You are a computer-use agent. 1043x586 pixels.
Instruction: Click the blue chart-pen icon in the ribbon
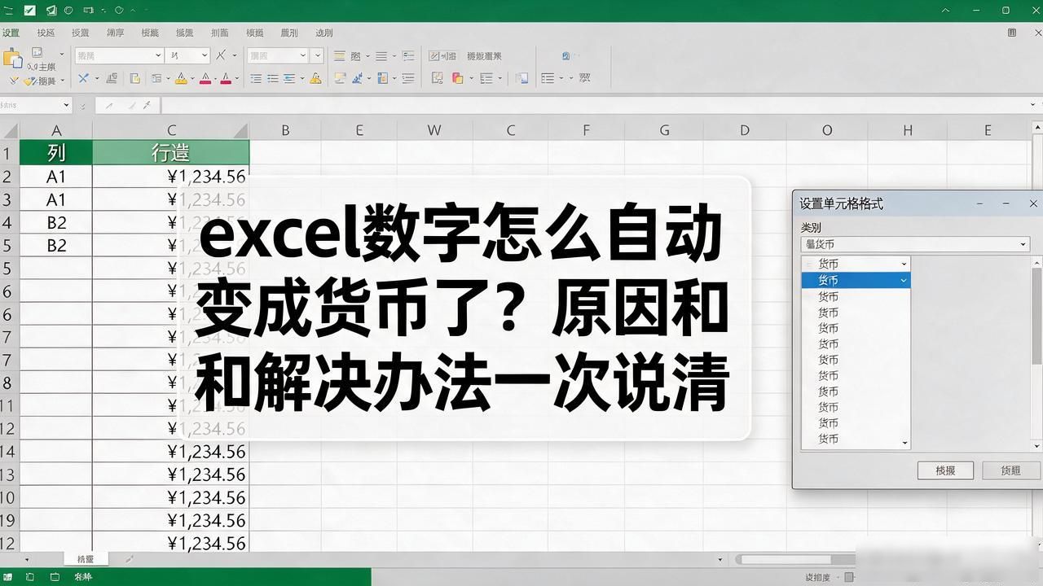[358, 79]
